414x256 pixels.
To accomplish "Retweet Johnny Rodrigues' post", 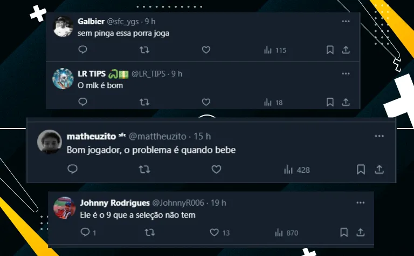I will 150,232.
